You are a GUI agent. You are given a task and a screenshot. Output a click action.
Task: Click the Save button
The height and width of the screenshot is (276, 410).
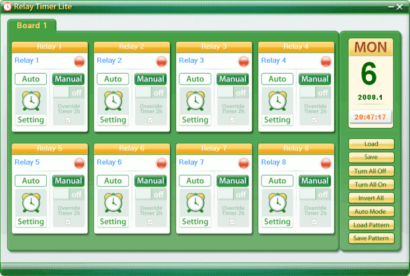click(x=371, y=157)
